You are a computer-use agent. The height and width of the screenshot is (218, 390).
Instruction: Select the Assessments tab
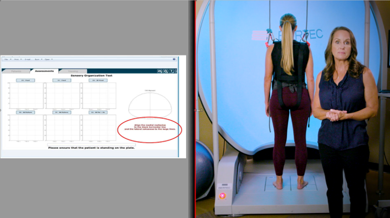pyautogui.click(x=44, y=71)
